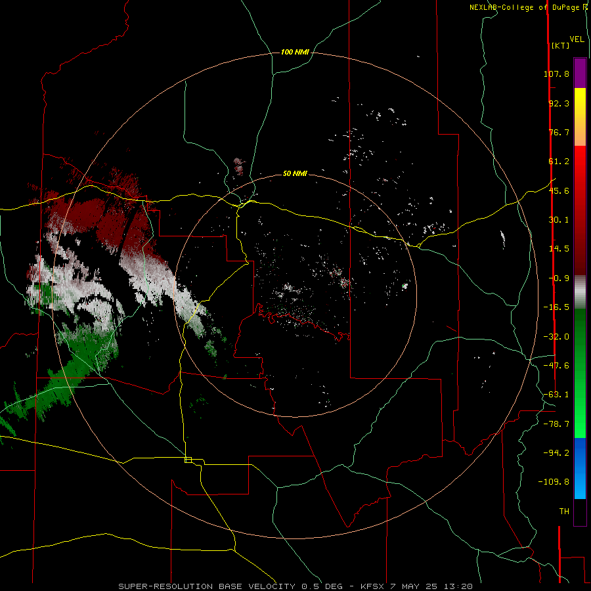Click the -0.9 velocity scale value
Viewport: 591px width, 591px height.
(x=559, y=278)
